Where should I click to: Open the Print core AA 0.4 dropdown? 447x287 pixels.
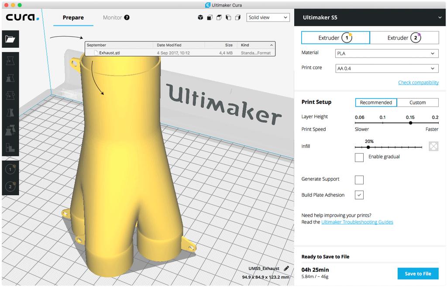[x=387, y=69]
